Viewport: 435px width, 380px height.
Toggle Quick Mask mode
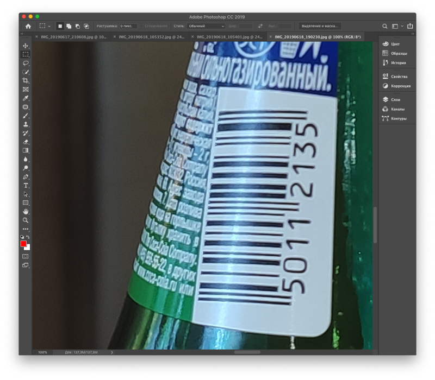(26, 256)
